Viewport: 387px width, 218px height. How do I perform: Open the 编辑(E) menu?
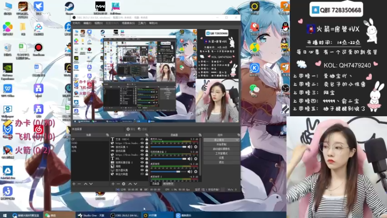pos(87,23)
